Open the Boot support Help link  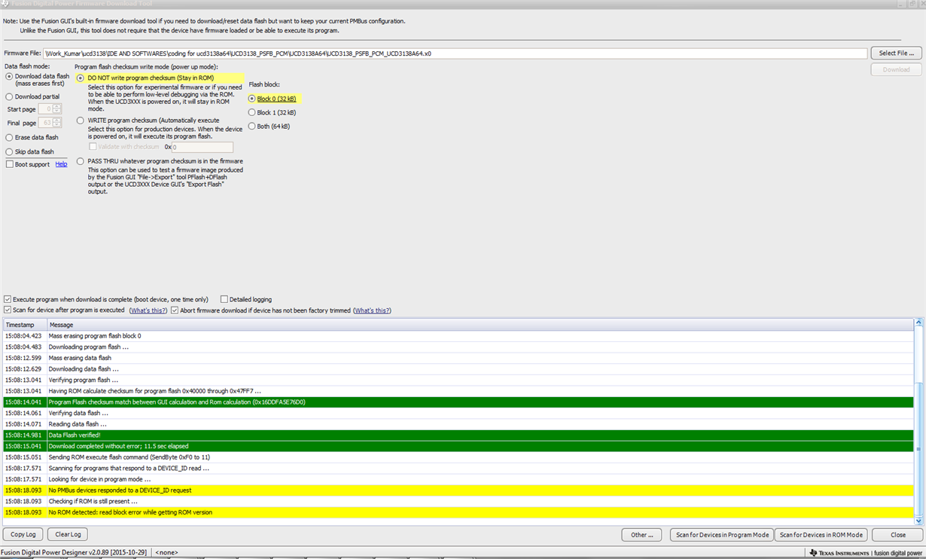coord(61,164)
